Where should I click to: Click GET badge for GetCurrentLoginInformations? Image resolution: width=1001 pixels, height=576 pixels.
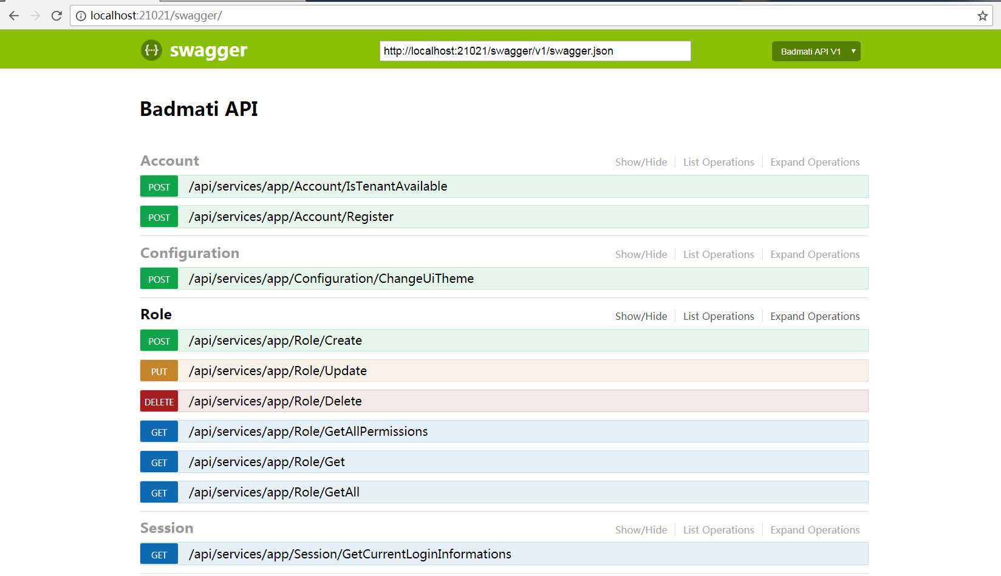coord(159,555)
